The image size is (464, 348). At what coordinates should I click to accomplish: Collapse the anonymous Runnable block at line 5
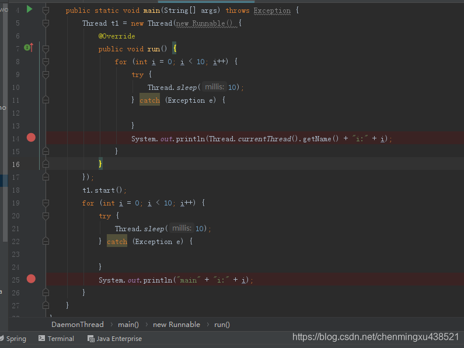[x=46, y=23]
